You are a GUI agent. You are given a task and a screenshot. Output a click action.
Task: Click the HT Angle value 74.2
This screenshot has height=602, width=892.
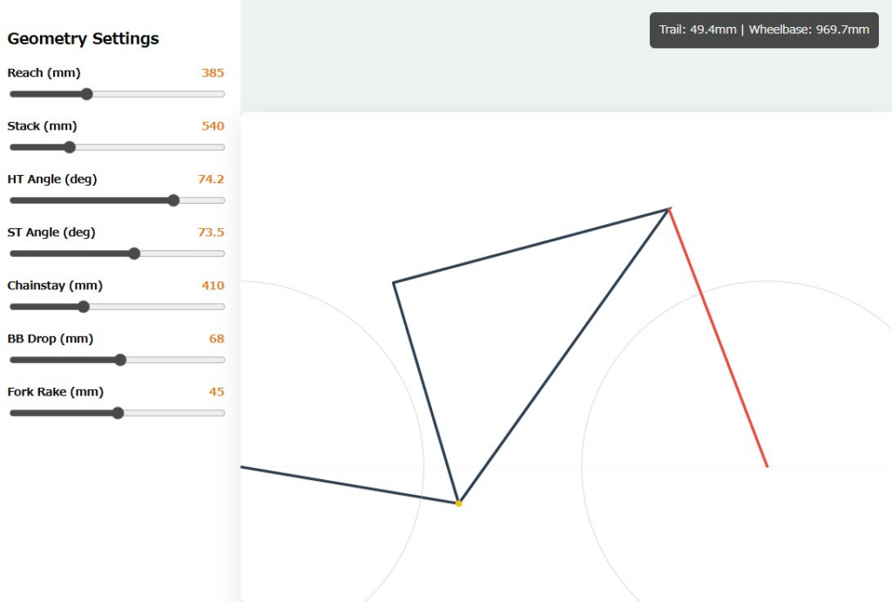tap(211, 179)
